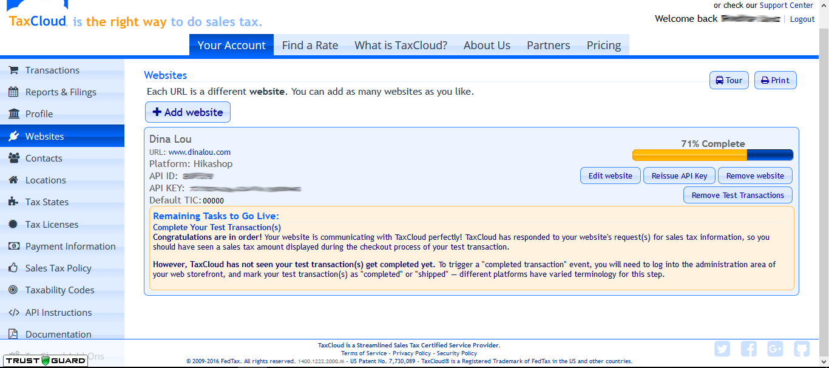Open TaxCloud's Twitter page icon
This screenshot has width=829, height=368.
click(722, 349)
